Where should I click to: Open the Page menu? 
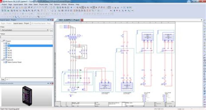coord(10,5)
